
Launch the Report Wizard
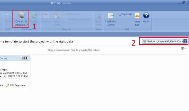point(57,19)
